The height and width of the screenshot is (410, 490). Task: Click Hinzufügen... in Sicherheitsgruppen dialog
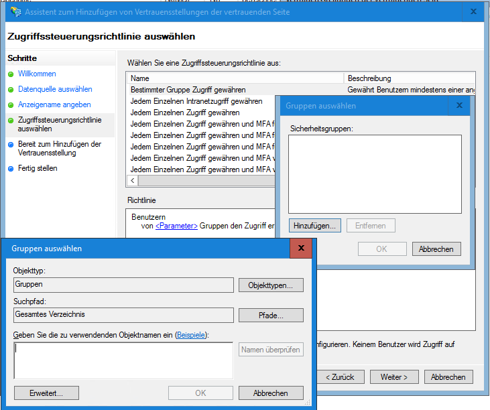pyautogui.click(x=314, y=226)
